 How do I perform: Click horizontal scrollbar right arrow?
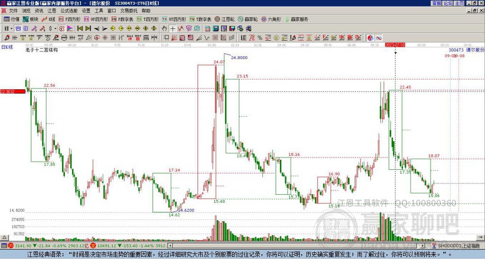(x=423, y=246)
